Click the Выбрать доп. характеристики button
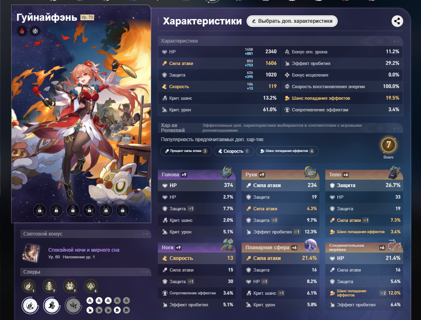421x320 pixels. (x=292, y=21)
